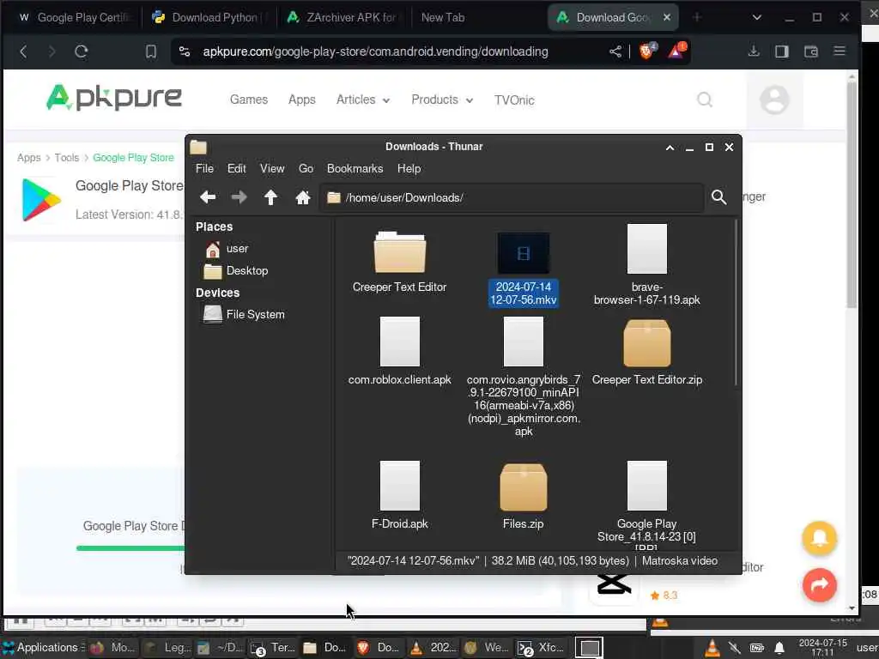Open browser hamburger menu
Screen dimensions: 879x659
840,51
